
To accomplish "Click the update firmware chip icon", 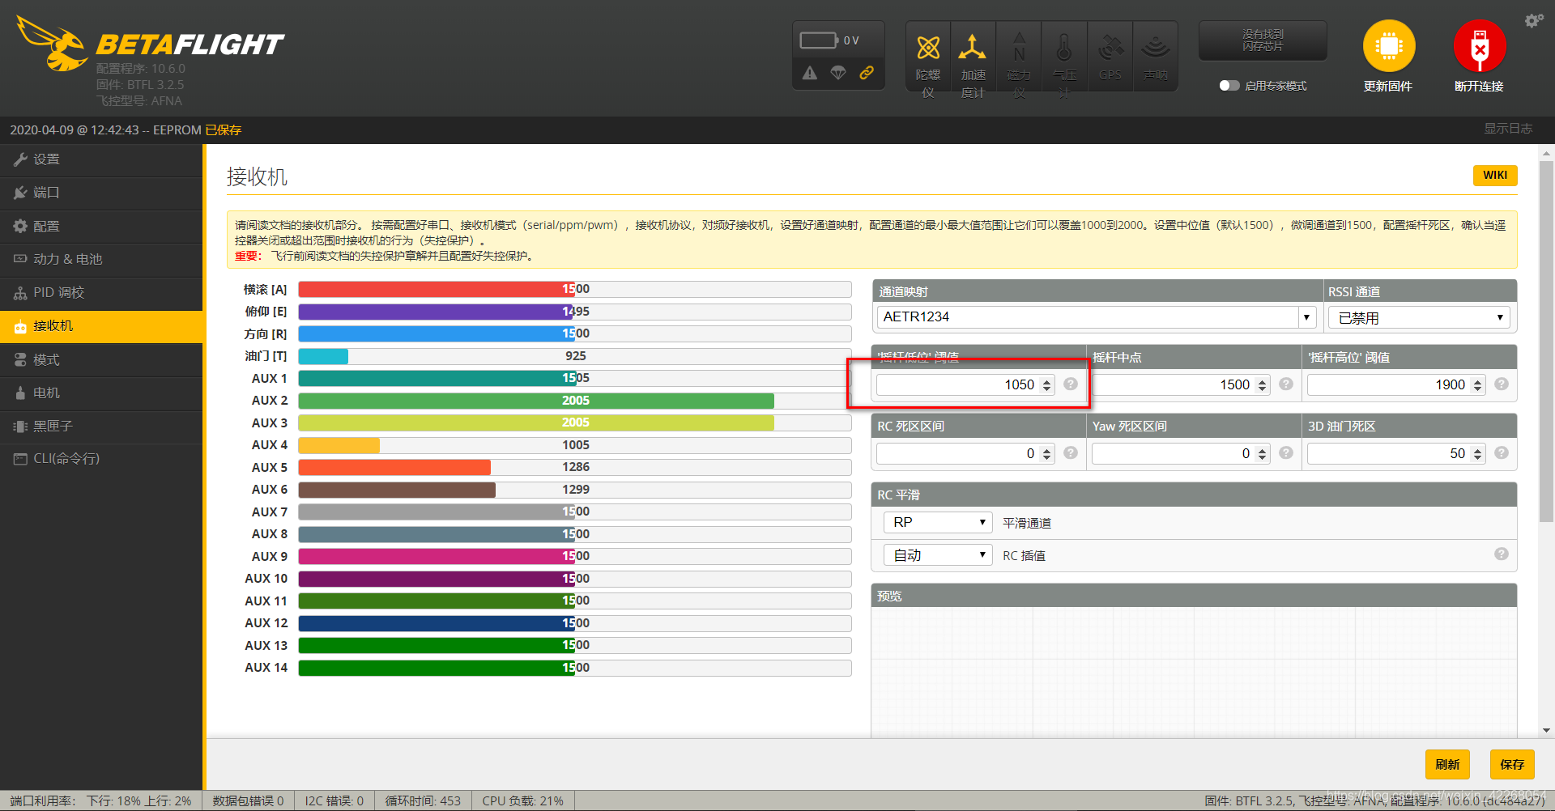I will pyautogui.click(x=1389, y=46).
